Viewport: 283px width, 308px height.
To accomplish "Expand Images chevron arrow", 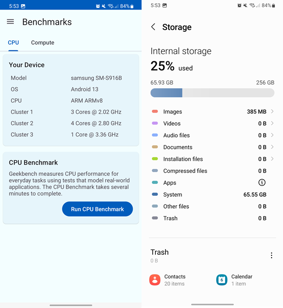I will click(x=272, y=112).
